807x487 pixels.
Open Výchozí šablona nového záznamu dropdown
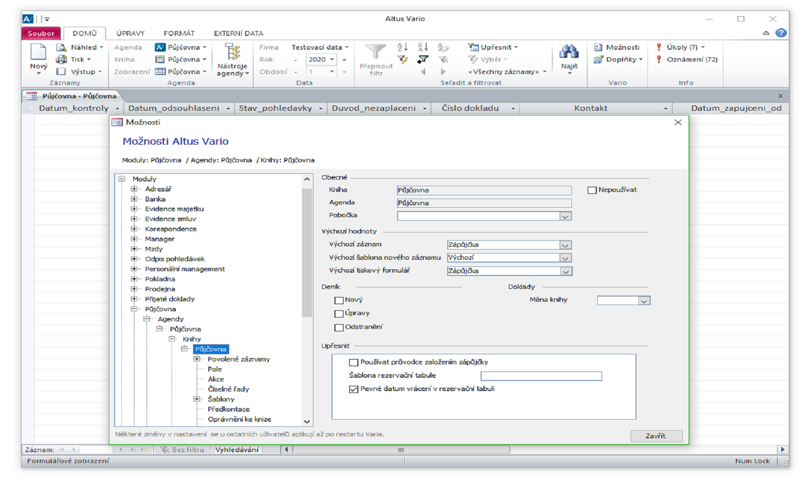click(565, 258)
